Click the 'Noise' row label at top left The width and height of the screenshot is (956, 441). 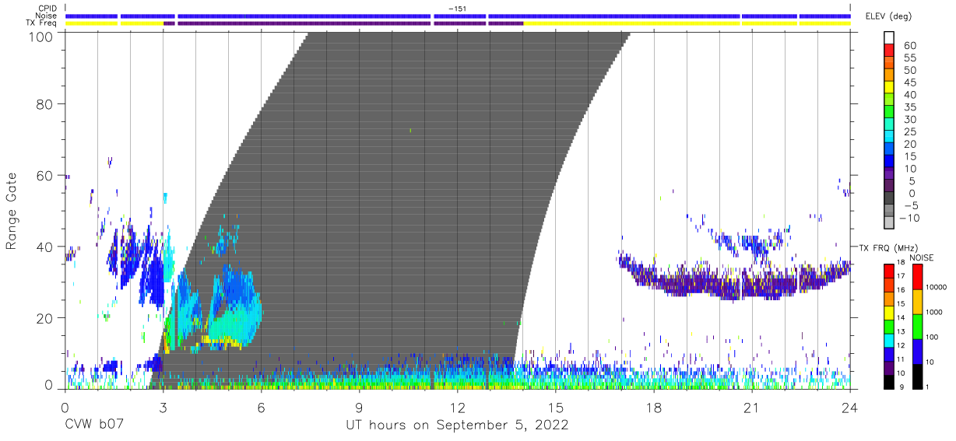tap(47, 16)
